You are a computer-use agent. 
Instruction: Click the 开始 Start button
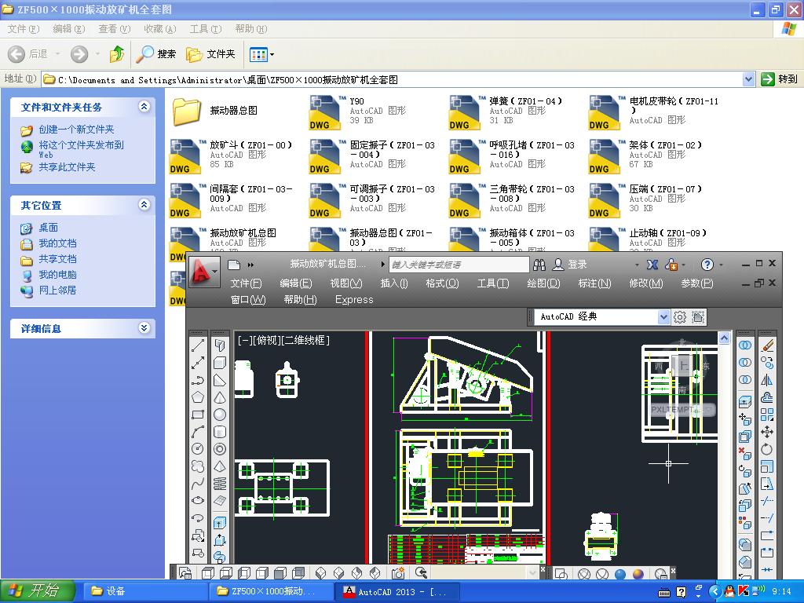(36, 591)
